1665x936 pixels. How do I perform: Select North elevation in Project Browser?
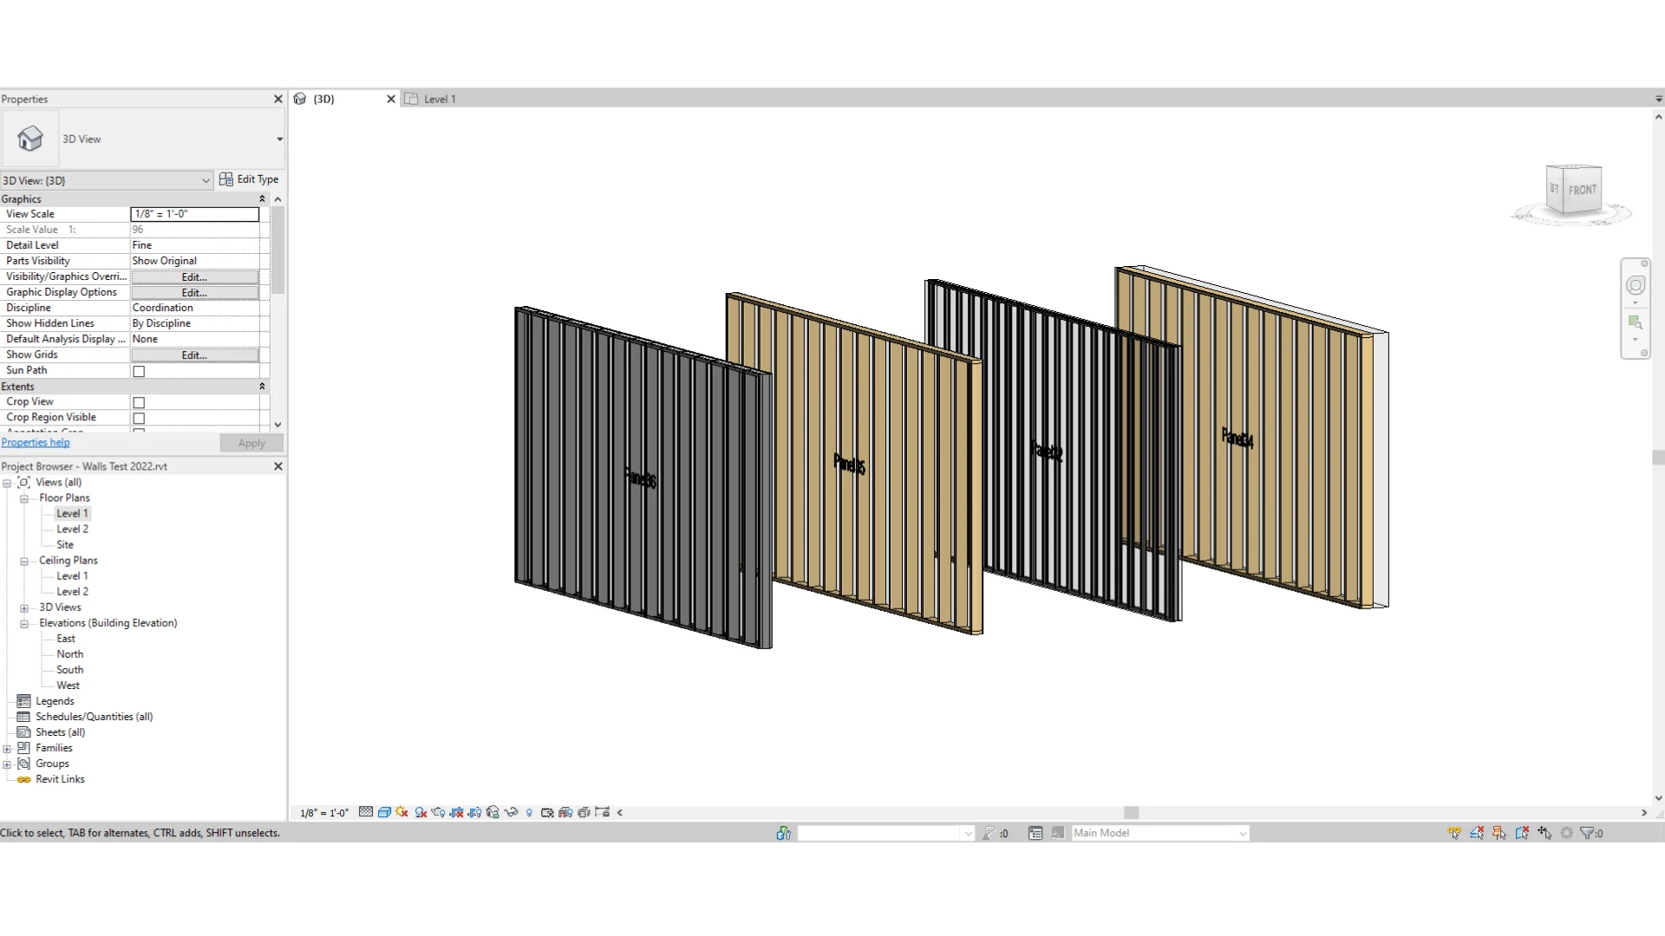[x=70, y=654]
